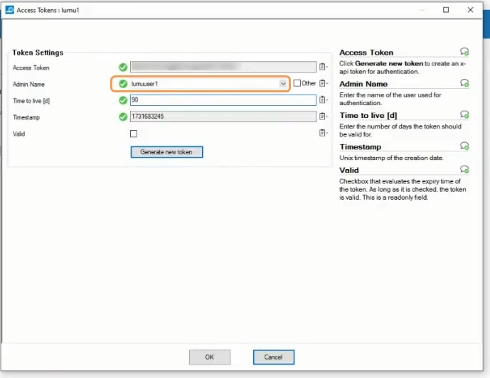Open the clipboard options icon beside Admin Name
The height and width of the screenshot is (378, 490).
click(322, 84)
